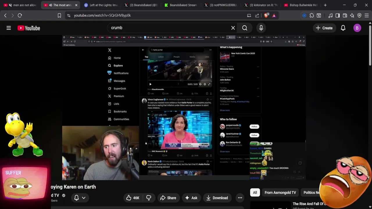372x209 pixels.
Task: Expand channel notification preference chevron
Action: (84, 198)
